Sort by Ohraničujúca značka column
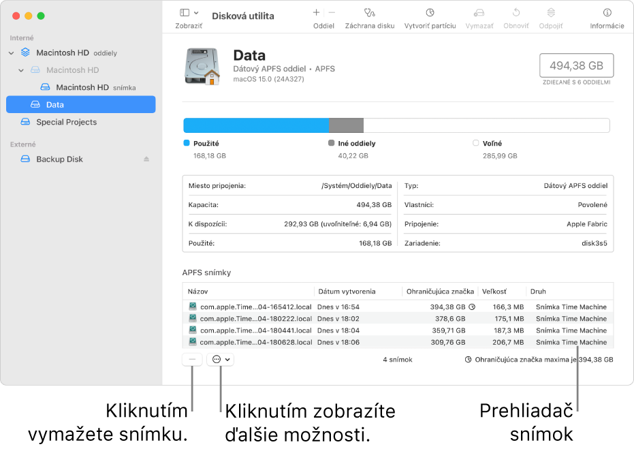Screen dimensions: 634x451 [x=440, y=291]
